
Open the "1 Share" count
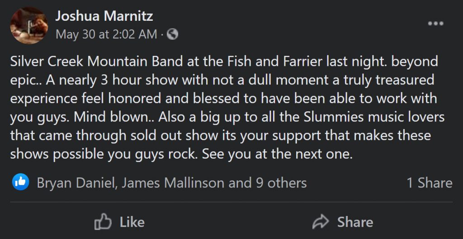429,183
